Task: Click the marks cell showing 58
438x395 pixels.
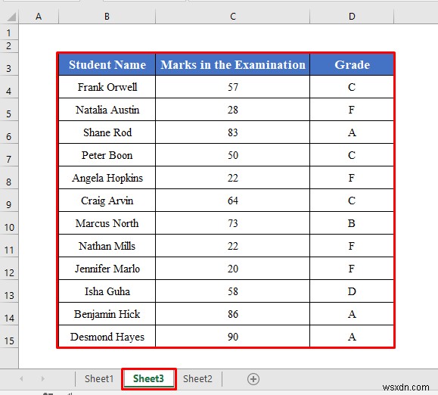Action: point(233,291)
